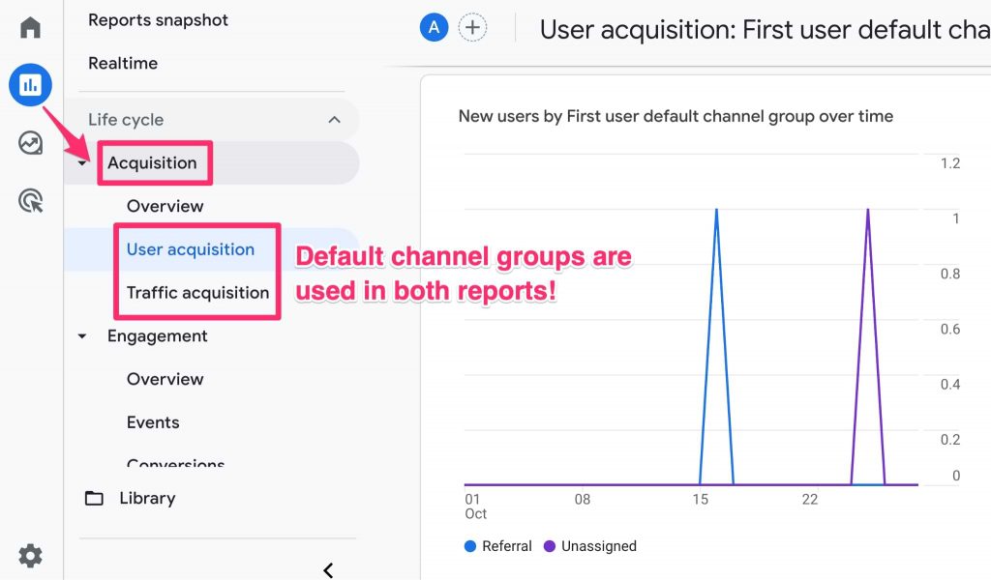Collapse the Life cycle section
The image size is (991, 580).
point(335,119)
